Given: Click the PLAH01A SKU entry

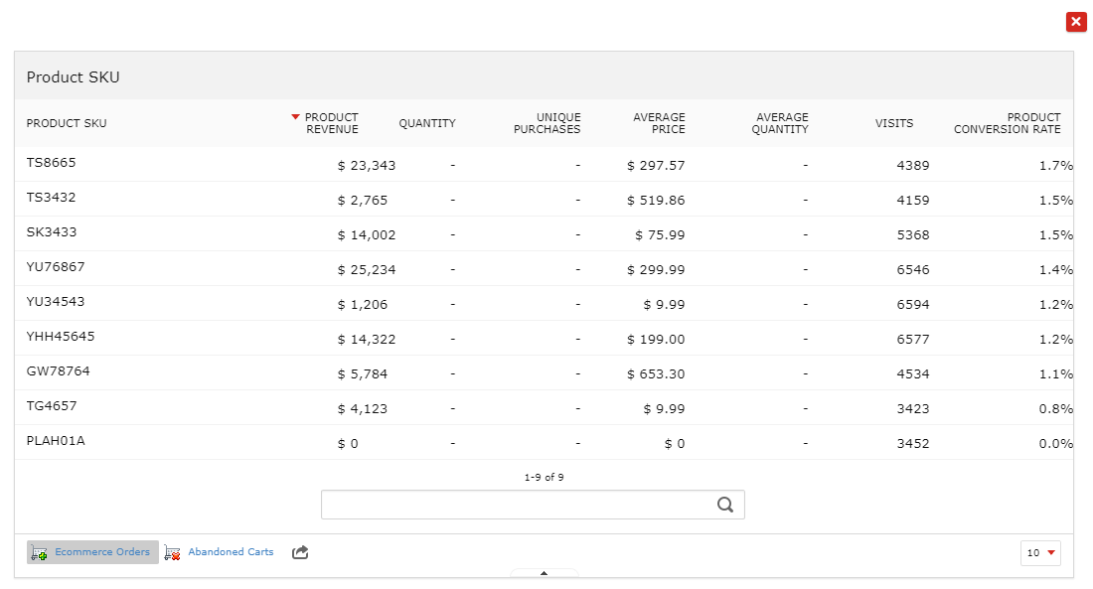Looking at the screenshot, I should click(x=56, y=441).
